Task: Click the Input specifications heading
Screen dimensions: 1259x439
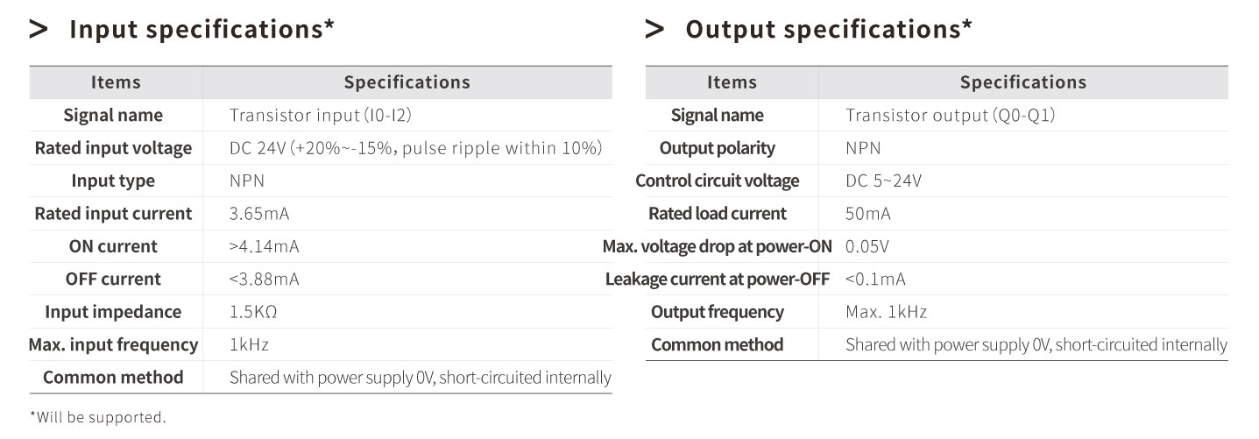Action: [202, 29]
